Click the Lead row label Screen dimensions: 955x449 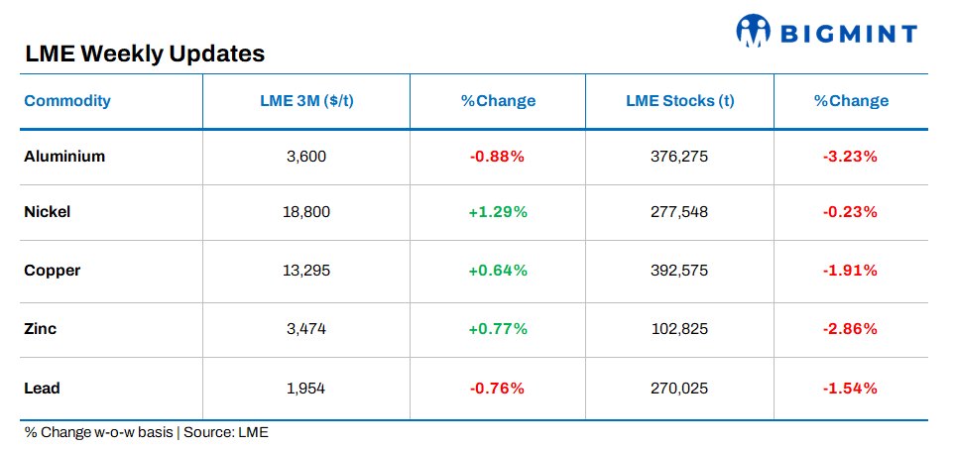pos(42,388)
